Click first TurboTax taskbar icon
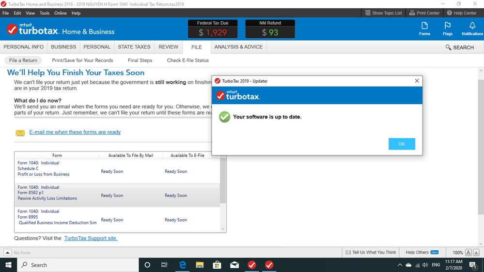The height and width of the screenshot is (272, 484). tap(252, 265)
